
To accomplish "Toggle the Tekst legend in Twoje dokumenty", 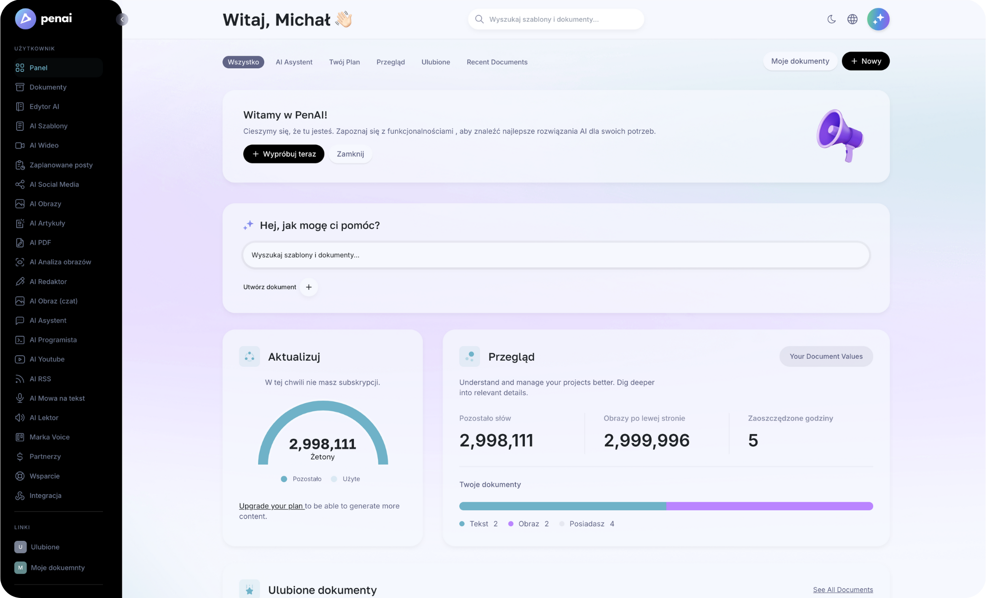I will click(x=479, y=523).
